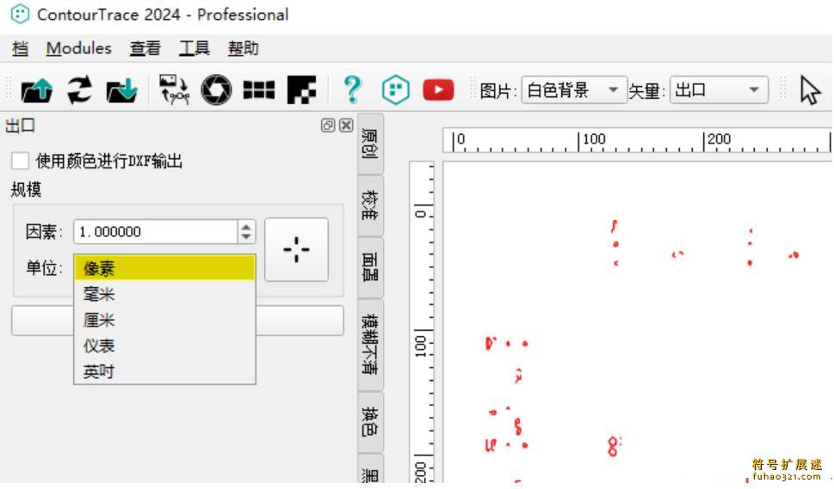Select 毫米 in the unit list
The image size is (834, 489).
pyautogui.click(x=165, y=294)
